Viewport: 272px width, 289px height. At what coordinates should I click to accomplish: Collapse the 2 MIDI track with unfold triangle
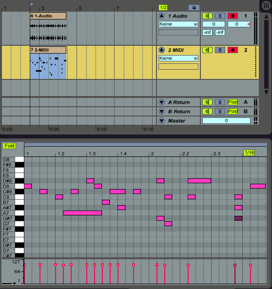[x=162, y=50]
